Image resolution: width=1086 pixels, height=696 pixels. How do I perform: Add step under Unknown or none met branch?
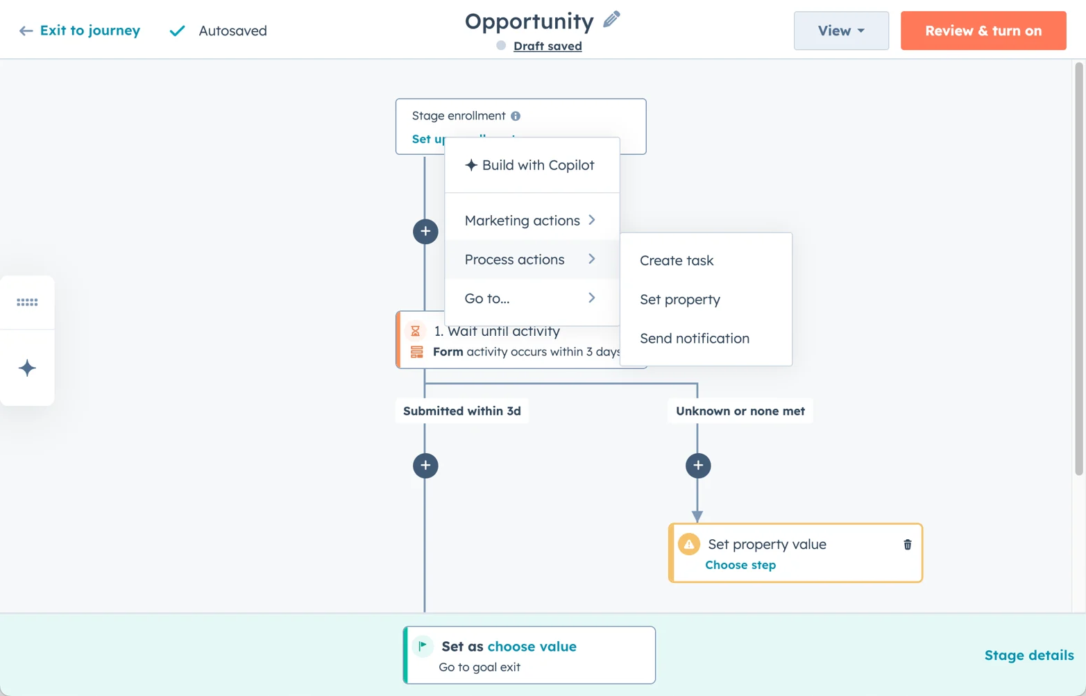coord(698,466)
